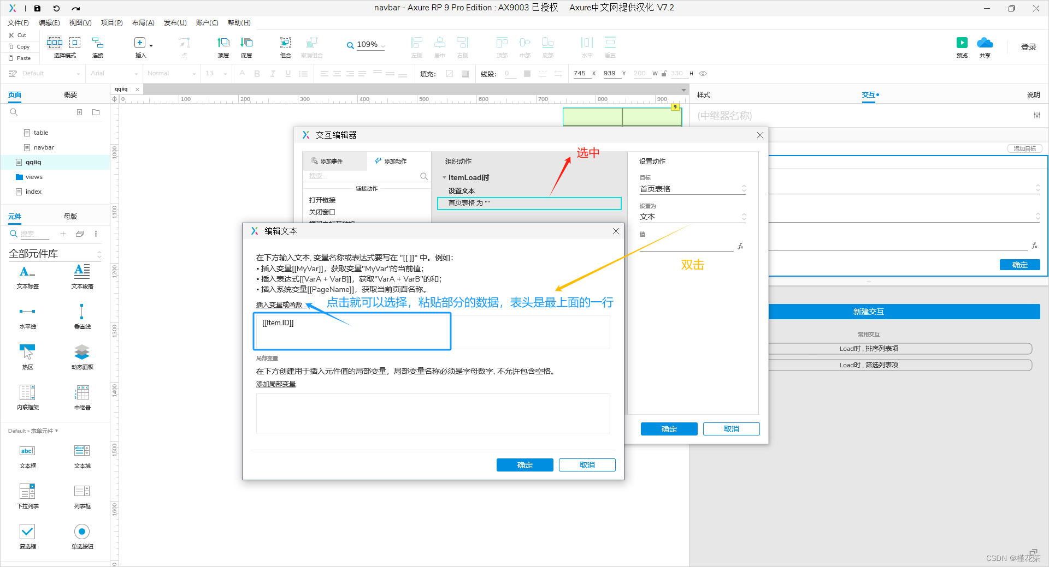Select the 中继器 repeater widget
This screenshot has width=1049, height=567.
(x=82, y=397)
